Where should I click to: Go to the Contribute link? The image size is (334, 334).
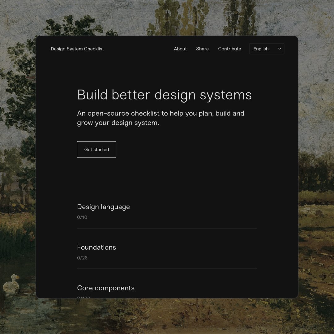229,49
